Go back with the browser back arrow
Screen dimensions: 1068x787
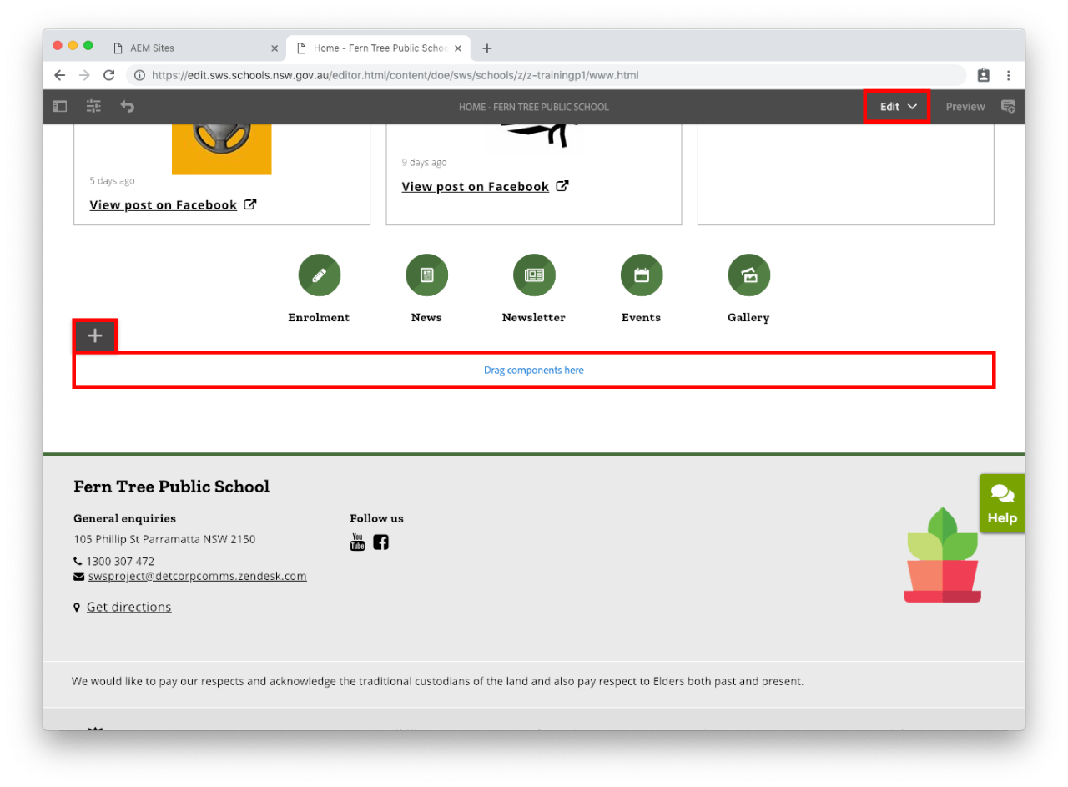59,75
